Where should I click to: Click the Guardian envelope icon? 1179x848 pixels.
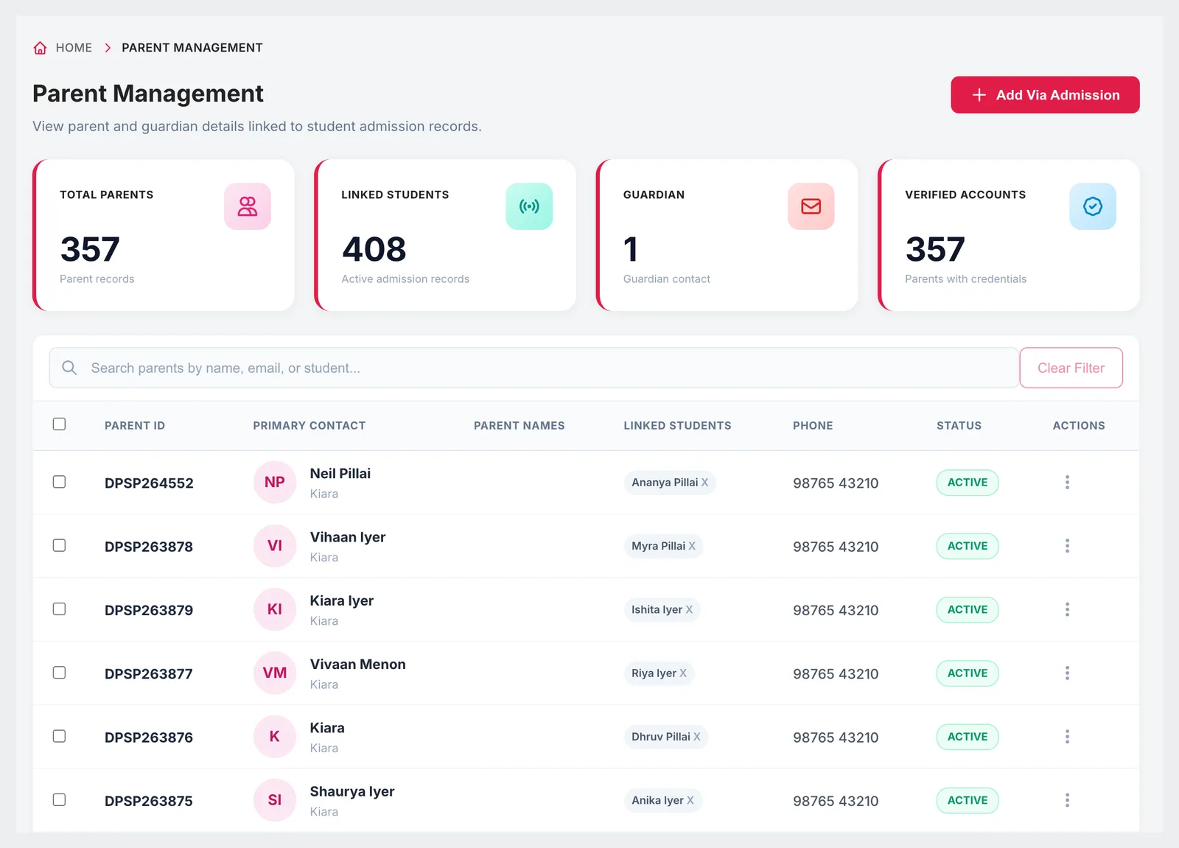pos(811,206)
